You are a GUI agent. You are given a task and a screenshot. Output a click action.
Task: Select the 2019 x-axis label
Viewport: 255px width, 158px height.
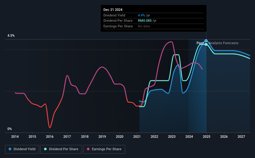tap(102, 137)
